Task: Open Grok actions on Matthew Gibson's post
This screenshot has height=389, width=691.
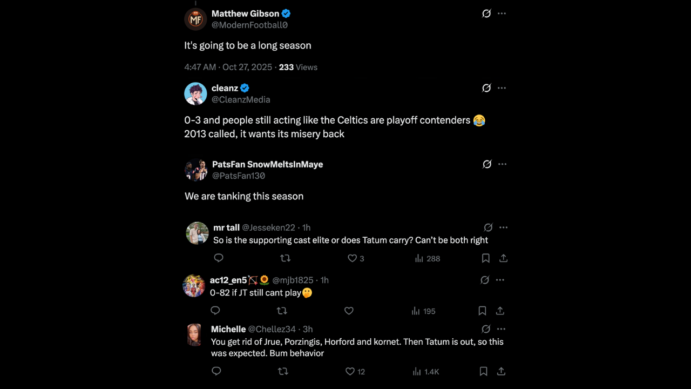Action: click(486, 14)
